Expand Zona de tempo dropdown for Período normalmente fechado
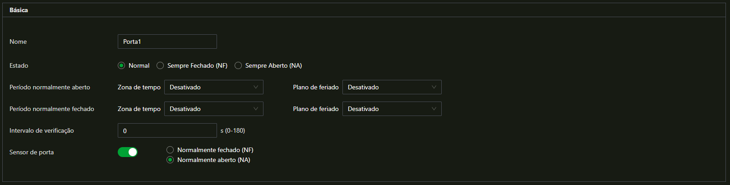730x185 pixels. click(213, 109)
